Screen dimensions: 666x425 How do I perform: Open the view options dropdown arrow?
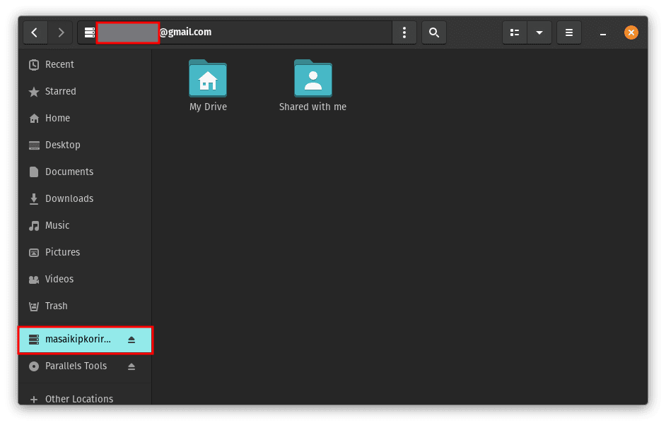tap(539, 32)
